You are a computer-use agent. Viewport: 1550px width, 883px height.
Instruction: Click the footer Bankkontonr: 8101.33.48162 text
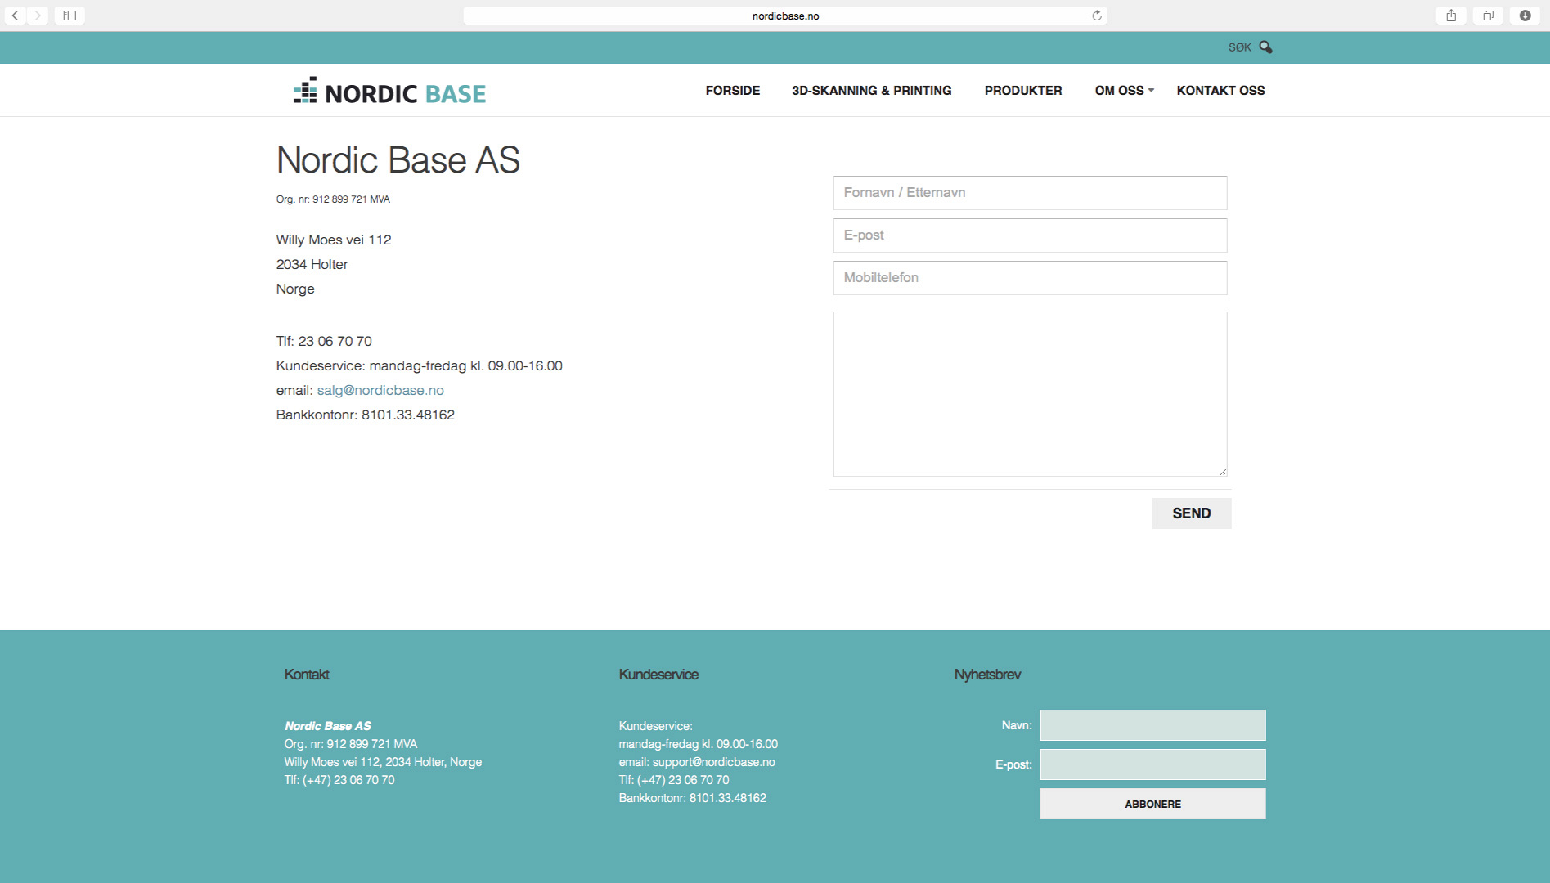[692, 798]
